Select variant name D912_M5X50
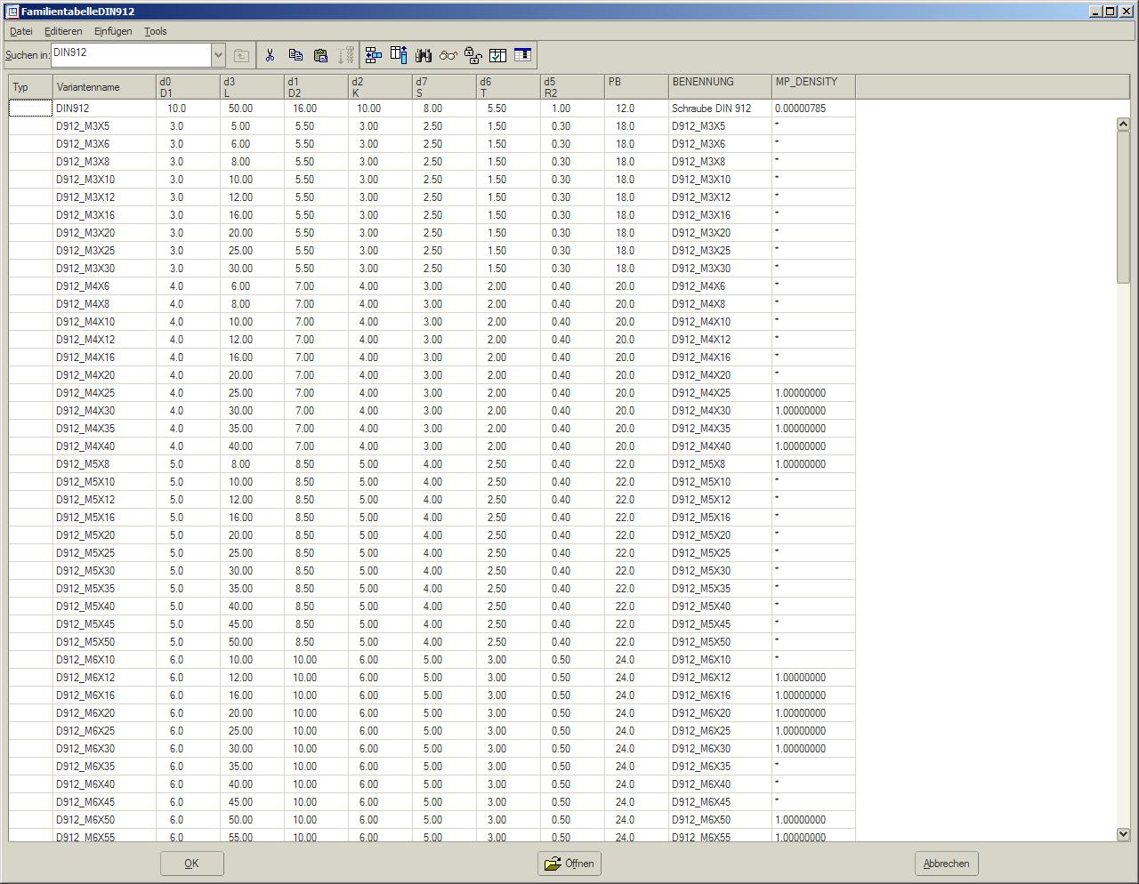The image size is (1139, 884). tap(104, 642)
